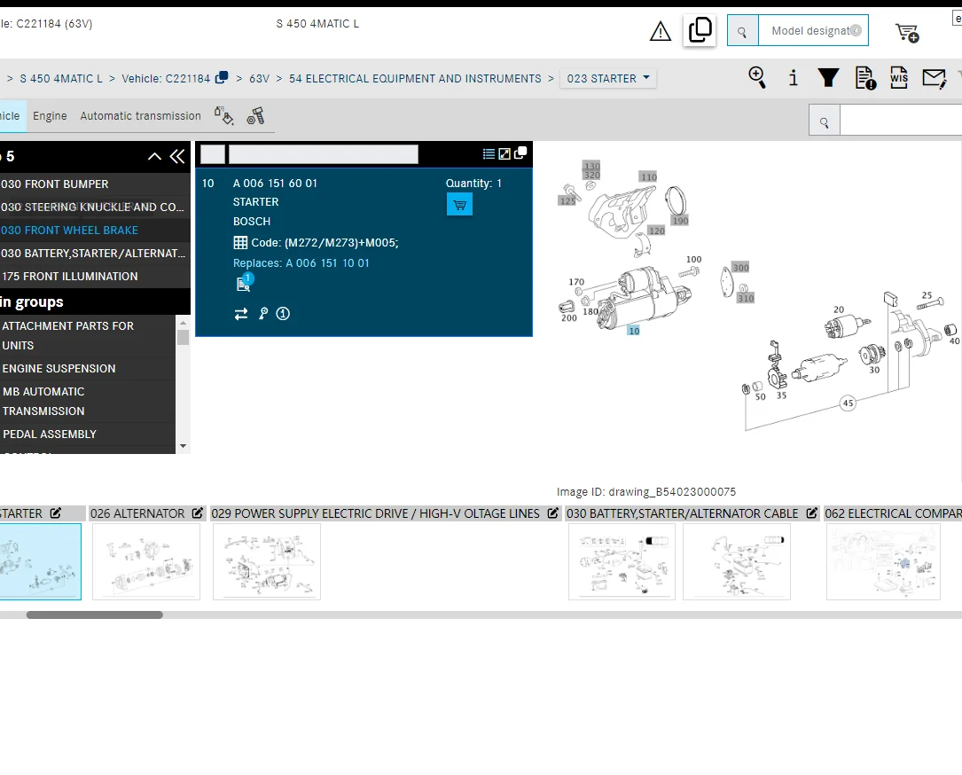The image size is (962, 775).
Task: Click the code table grid icon
Action: pyautogui.click(x=240, y=242)
